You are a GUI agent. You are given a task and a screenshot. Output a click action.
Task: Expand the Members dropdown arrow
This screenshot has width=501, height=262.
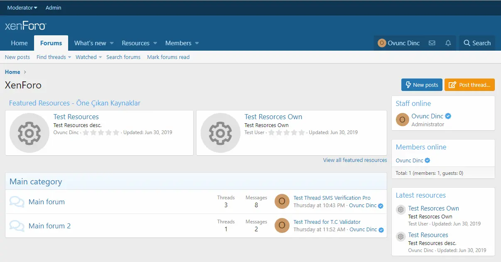point(197,43)
